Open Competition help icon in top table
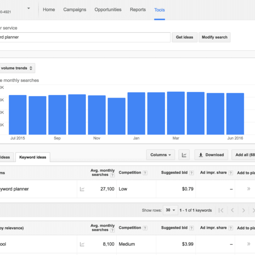255x255 pixels. [x=145, y=173]
